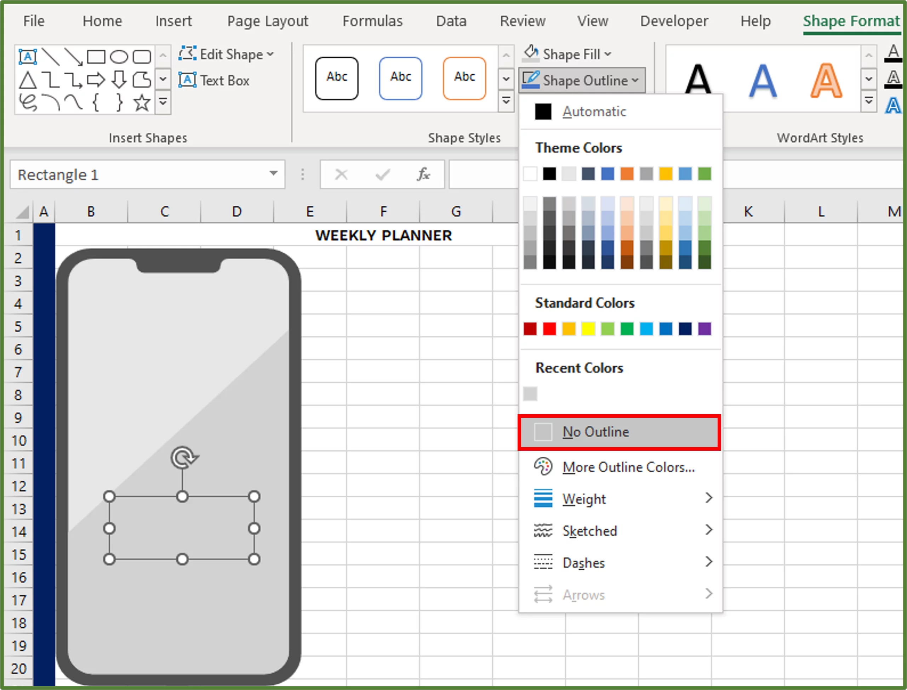The width and height of the screenshot is (907, 690).
Task: Select the oval shape in Insert Shapes
Action: coord(120,56)
